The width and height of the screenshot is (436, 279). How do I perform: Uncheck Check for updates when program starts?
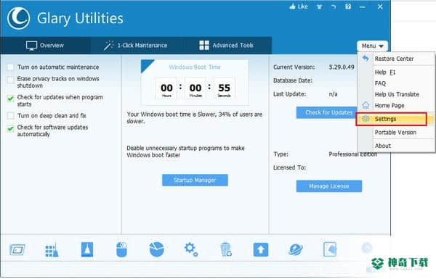pyautogui.click(x=11, y=98)
